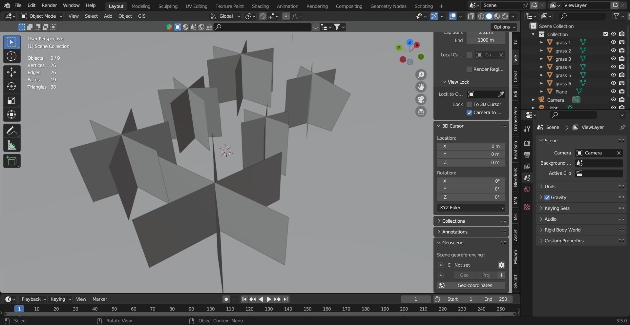This screenshot has width=630, height=325.
Task: Hide grass 3 in the viewport
Action: tap(613, 59)
